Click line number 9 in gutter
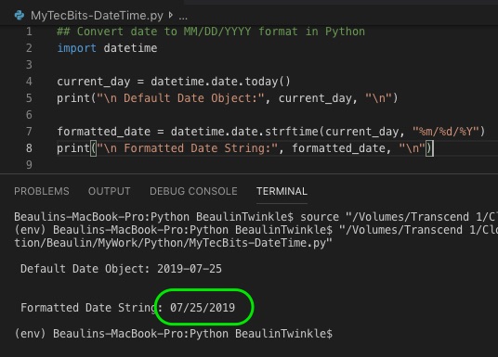 pyautogui.click(x=29, y=164)
